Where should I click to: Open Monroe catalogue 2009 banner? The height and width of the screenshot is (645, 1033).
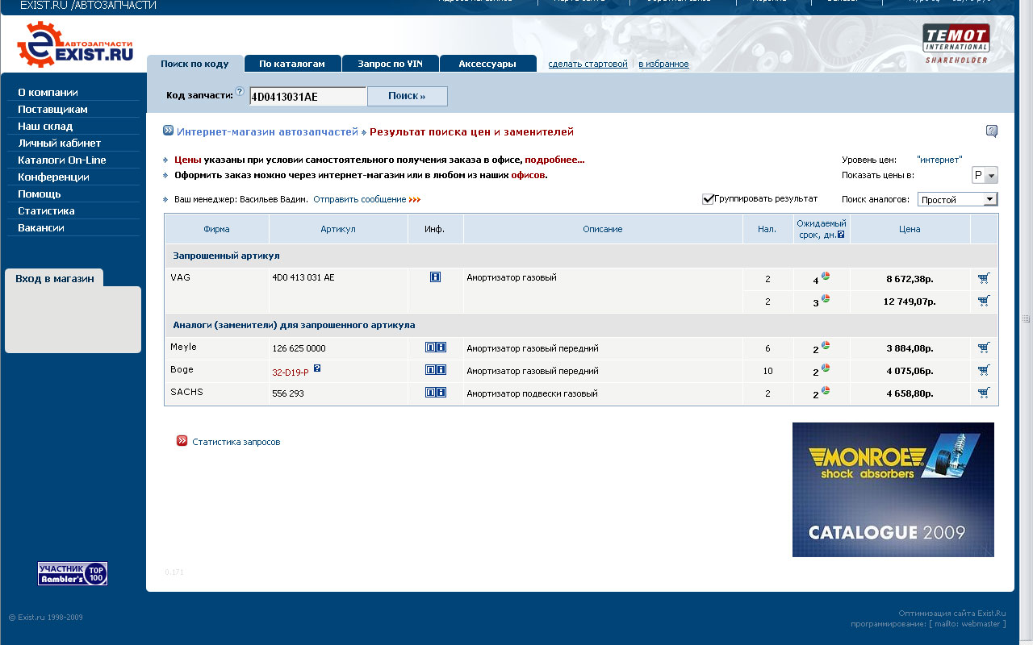893,489
